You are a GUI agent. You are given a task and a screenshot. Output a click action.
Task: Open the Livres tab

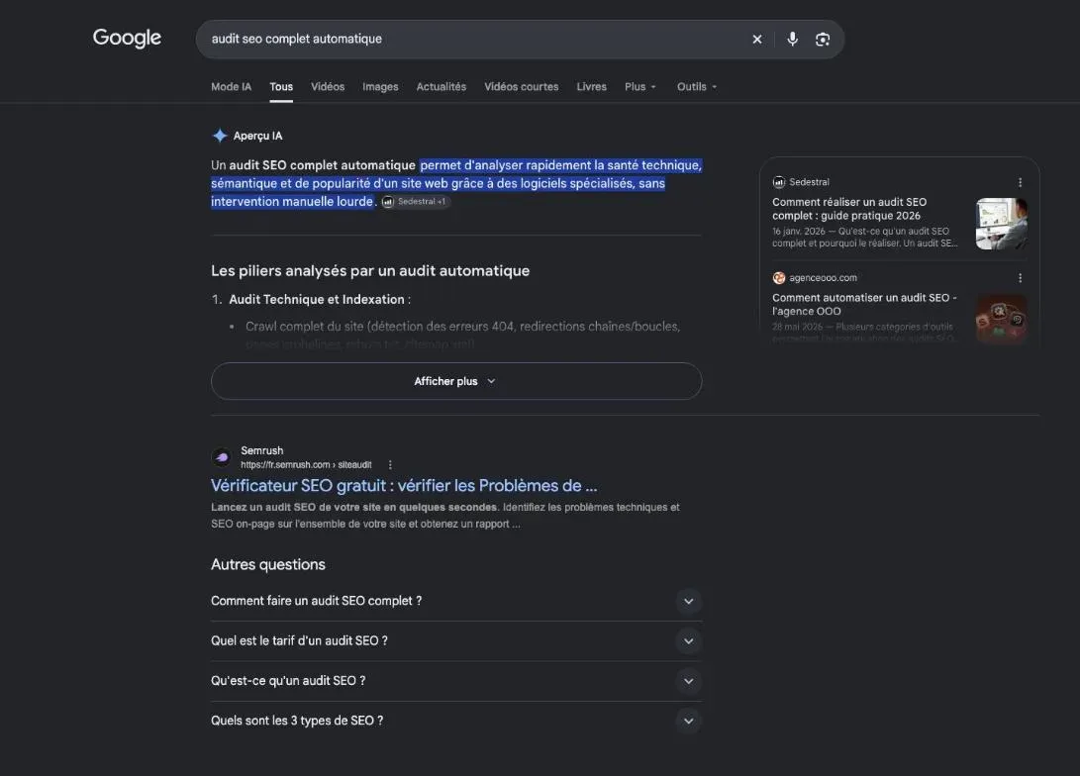point(591,87)
